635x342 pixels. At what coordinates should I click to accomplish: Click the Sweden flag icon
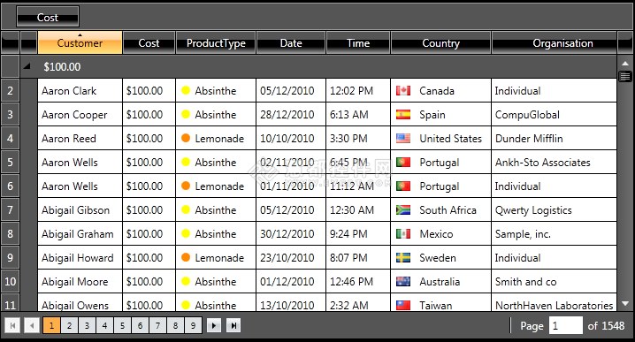pos(403,258)
